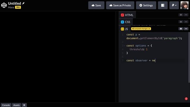
Task: Open the Settings dialog
Action: pos(146,5)
